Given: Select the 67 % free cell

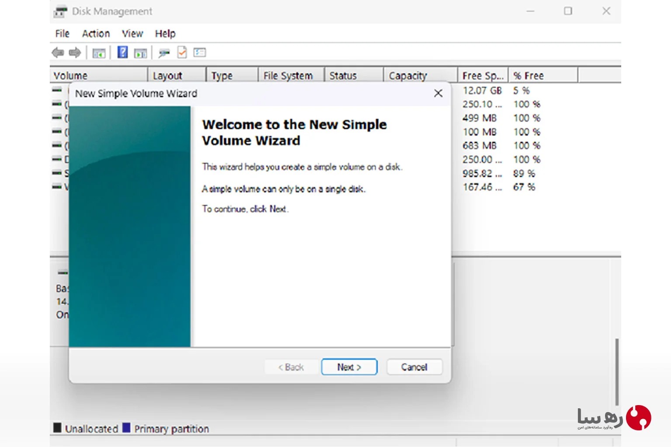Looking at the screenshot, I should click(524, 187).
